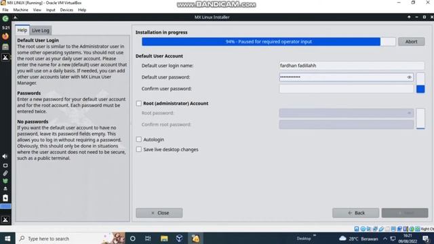Select the MX Installer task icon in panel
The width and height of the screenshot is (434, 244).
[x=5, y=57]
